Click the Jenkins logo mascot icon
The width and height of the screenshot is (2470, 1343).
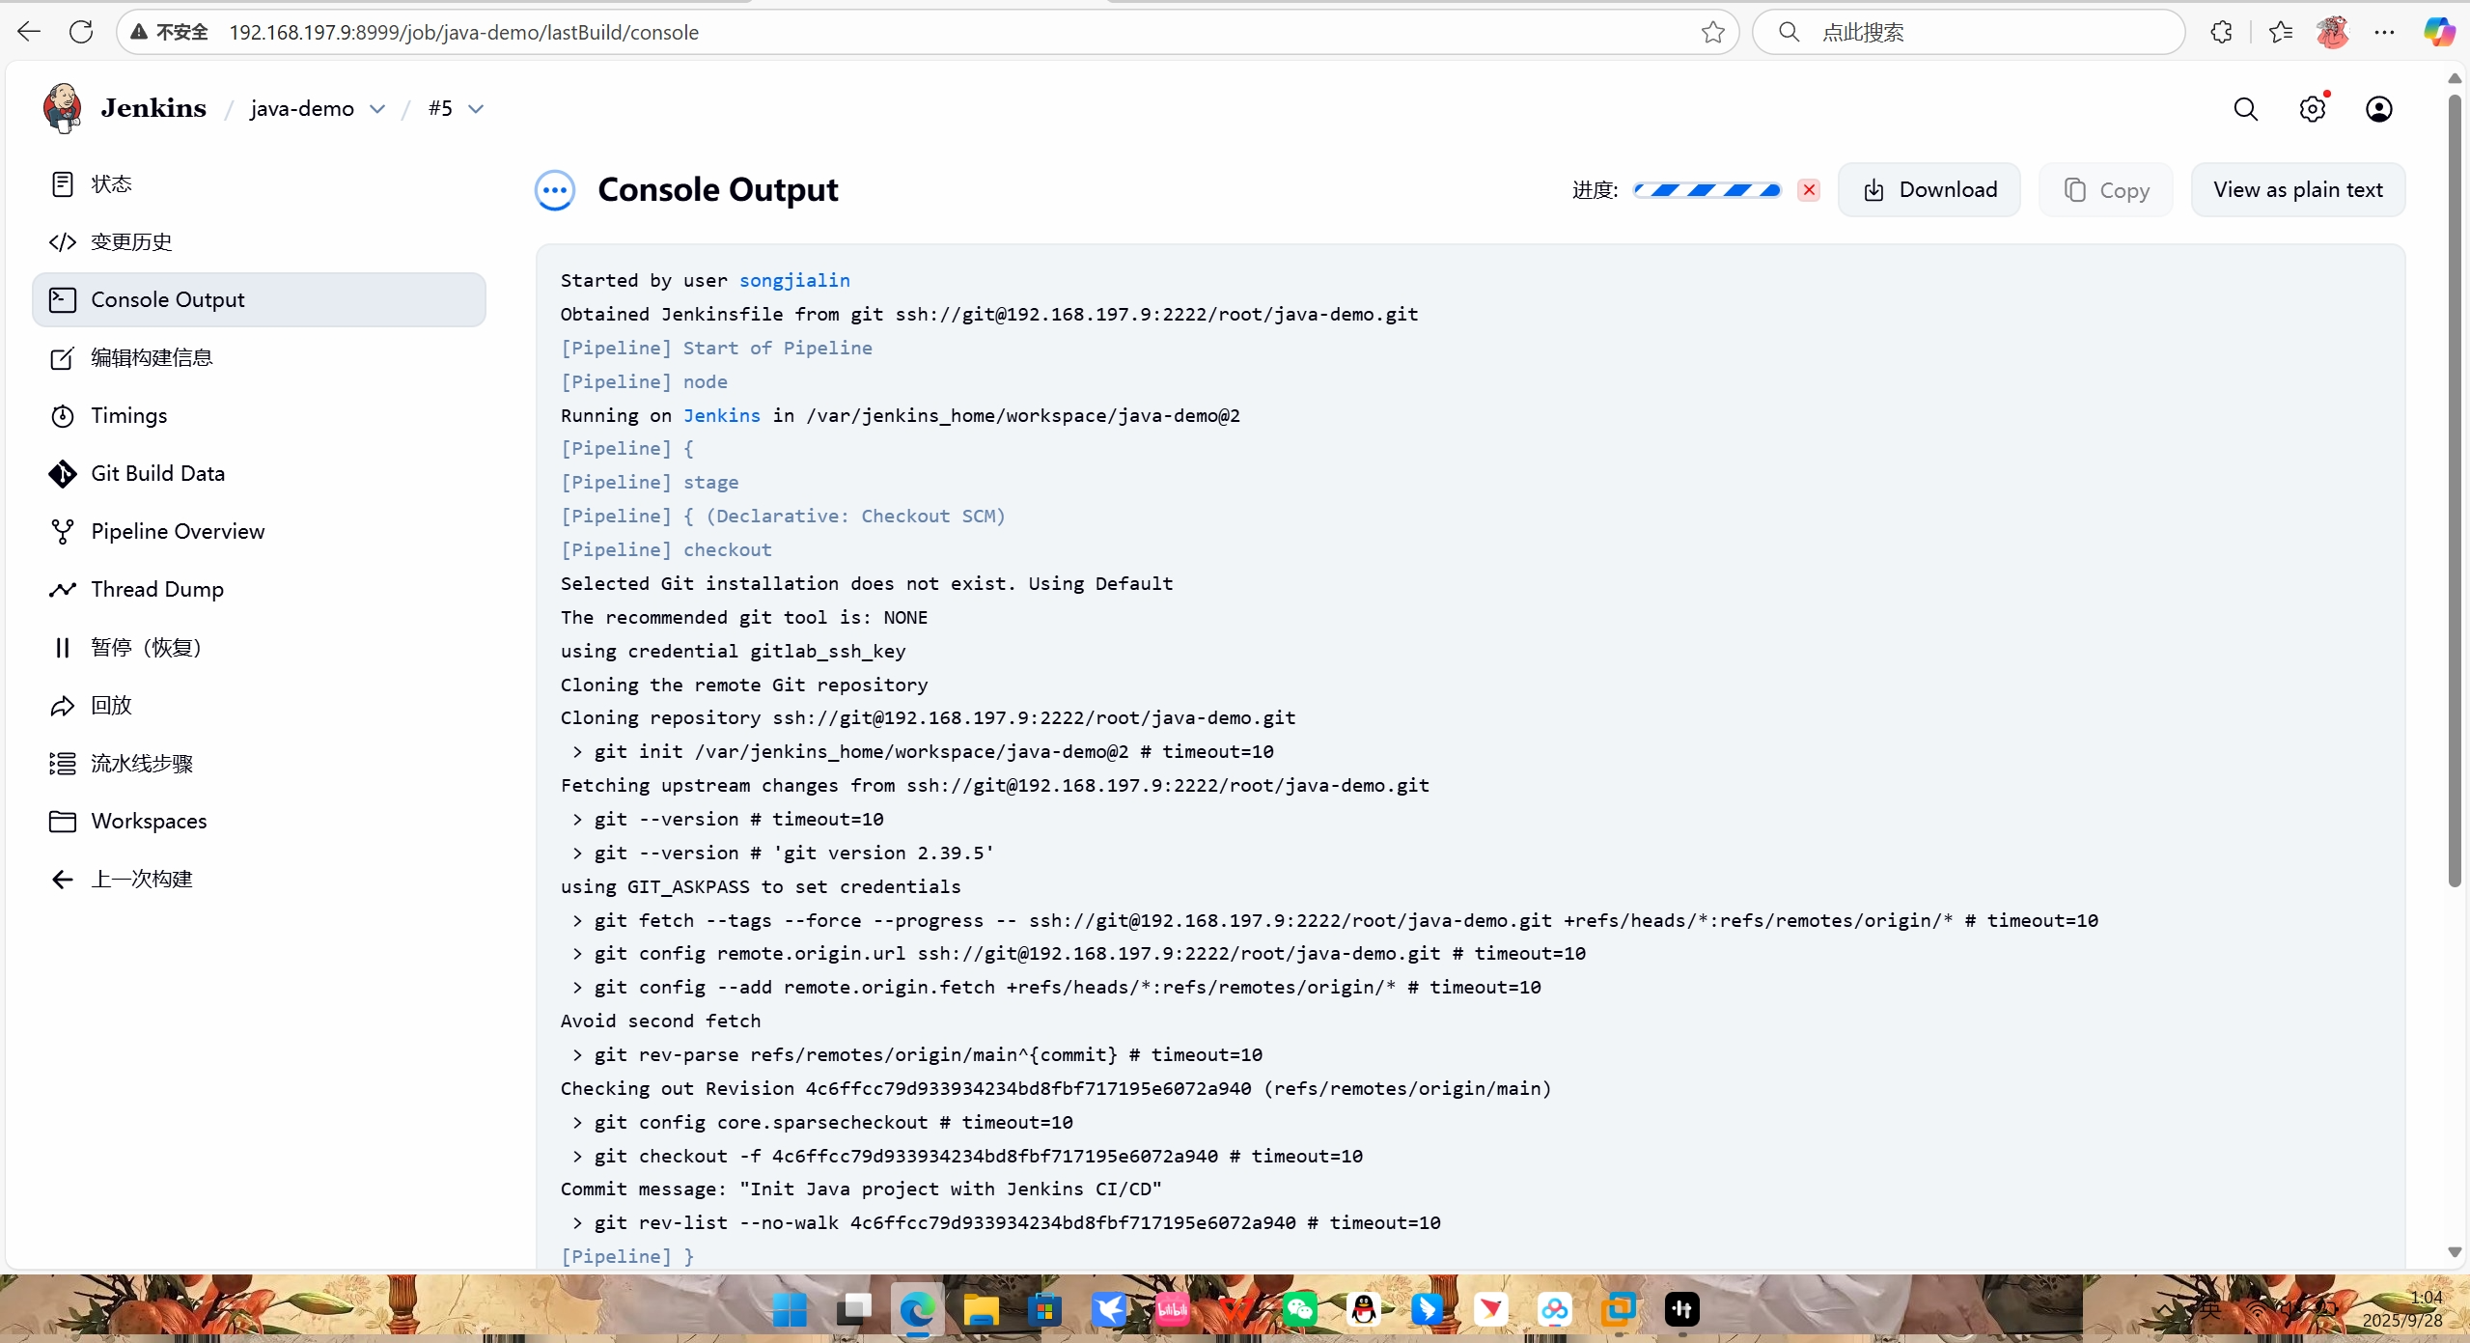tap(63, 108)
